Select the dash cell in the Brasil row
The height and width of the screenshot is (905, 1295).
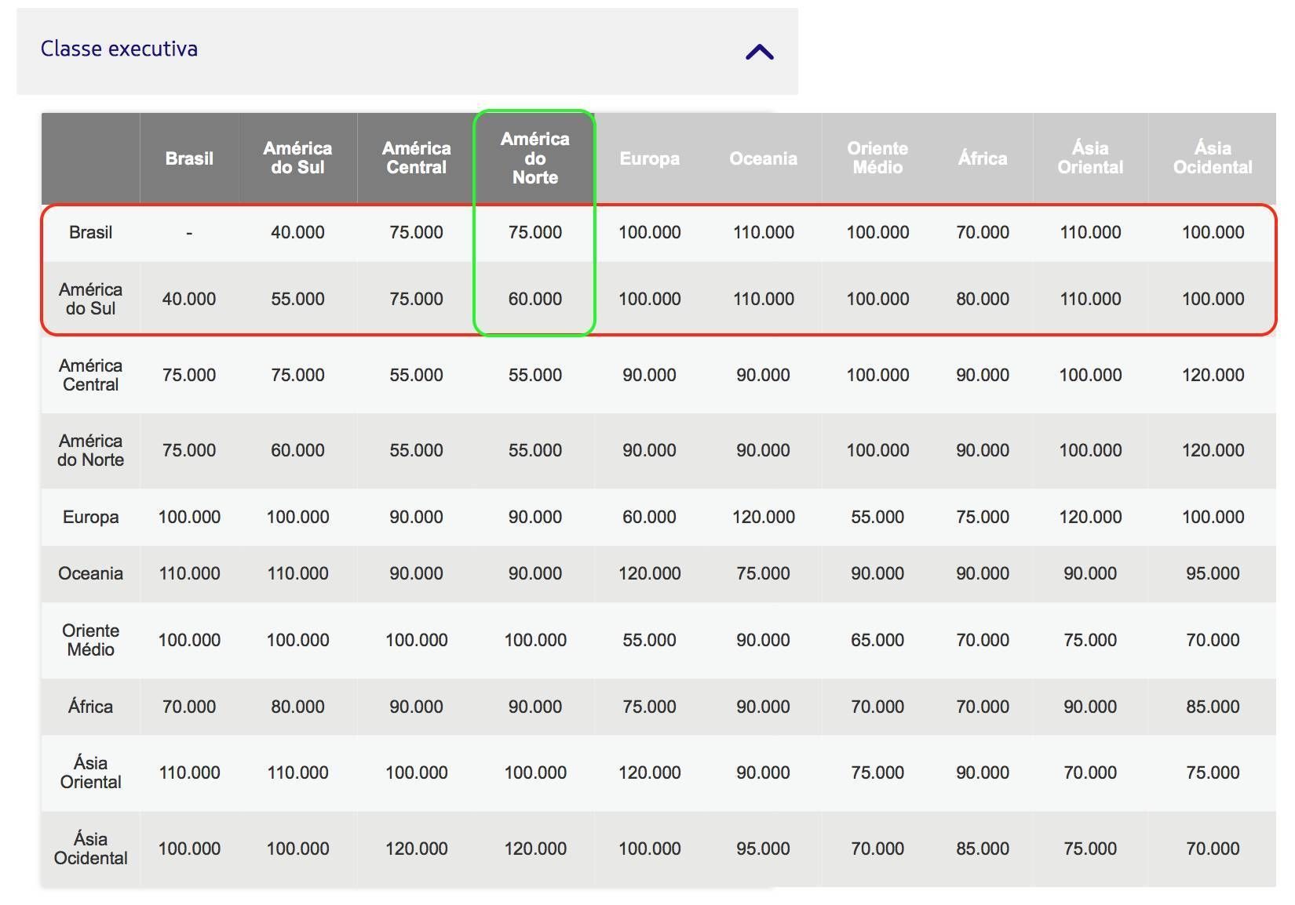(189, 233)
